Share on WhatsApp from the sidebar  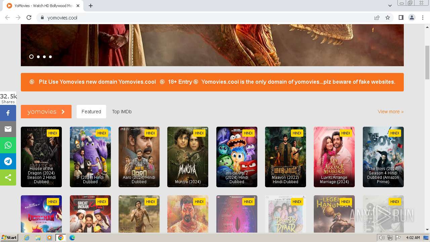click(x=8, y=145)
